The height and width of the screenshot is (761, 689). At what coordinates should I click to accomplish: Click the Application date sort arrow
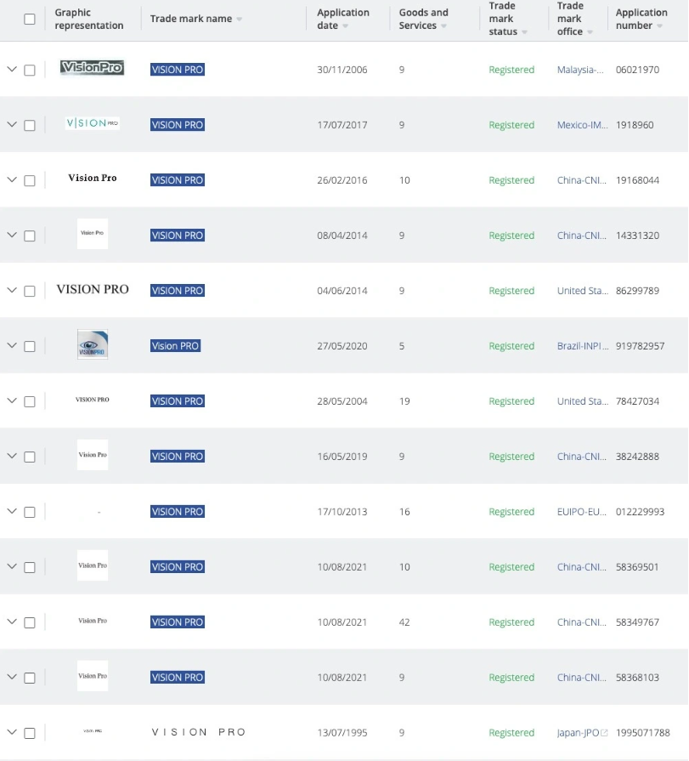pos(345,26)
